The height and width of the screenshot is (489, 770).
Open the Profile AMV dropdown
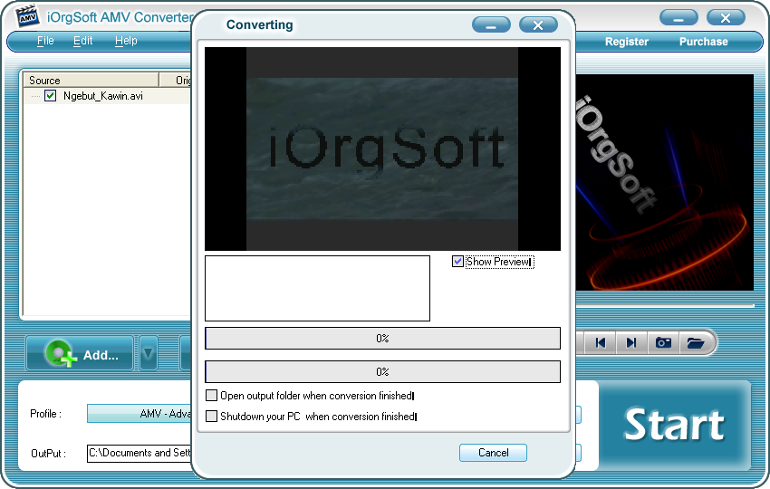[139, 414]
